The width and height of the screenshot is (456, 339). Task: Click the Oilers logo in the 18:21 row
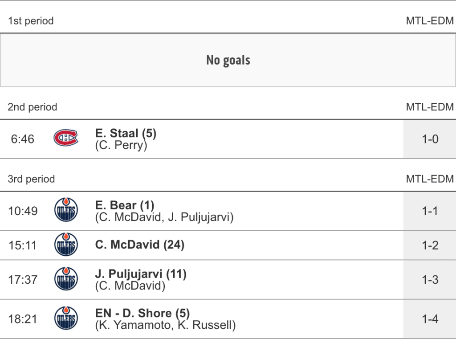coord(65,319)
